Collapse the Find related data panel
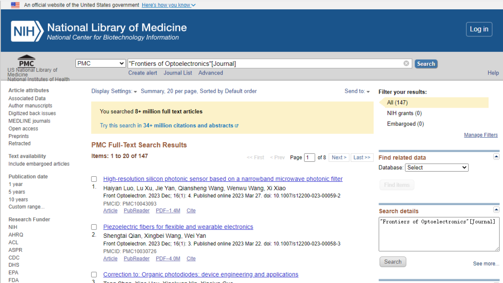The width and height of the screenshot is (503, 283). (496, 157)
